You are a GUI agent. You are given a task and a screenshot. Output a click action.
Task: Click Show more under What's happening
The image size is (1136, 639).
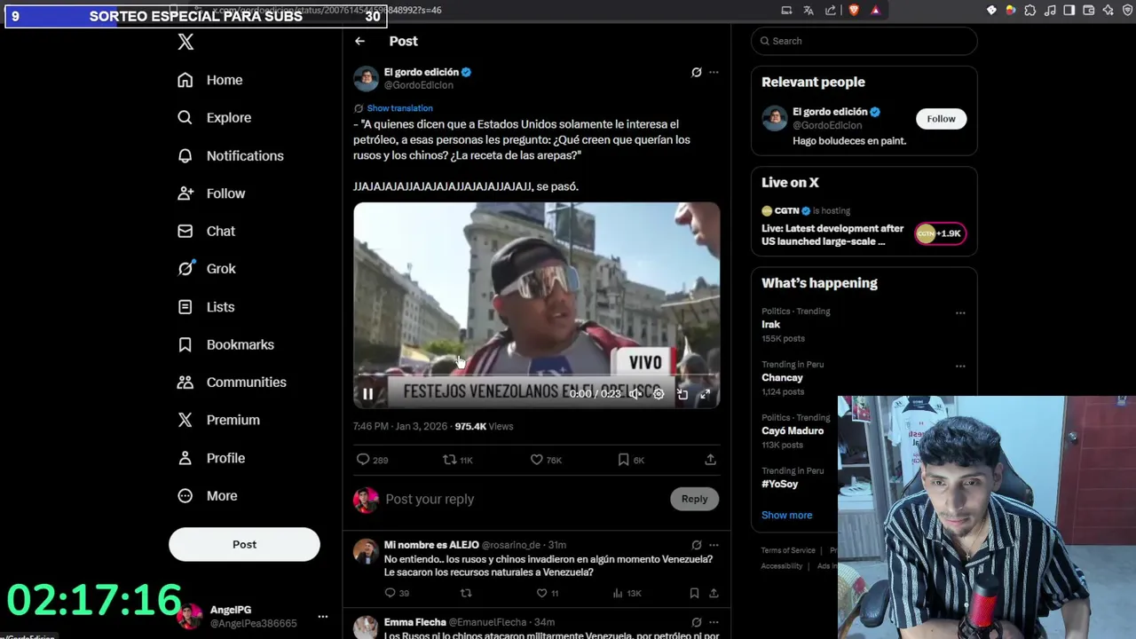pyautogui.click(x=786, y=516)
